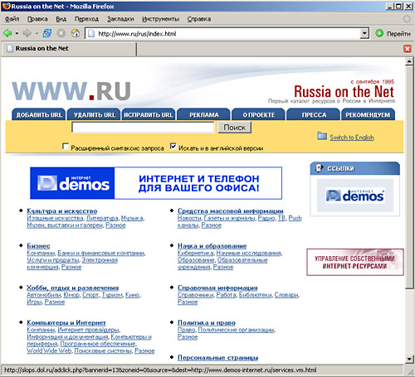
Task: Click the Firefox throbber activity icon
Action: (x=407, y=19)
